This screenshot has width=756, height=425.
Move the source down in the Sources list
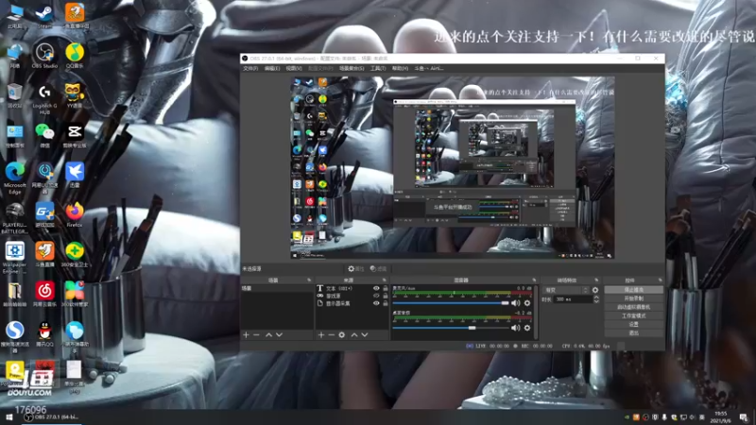(365, 335)
